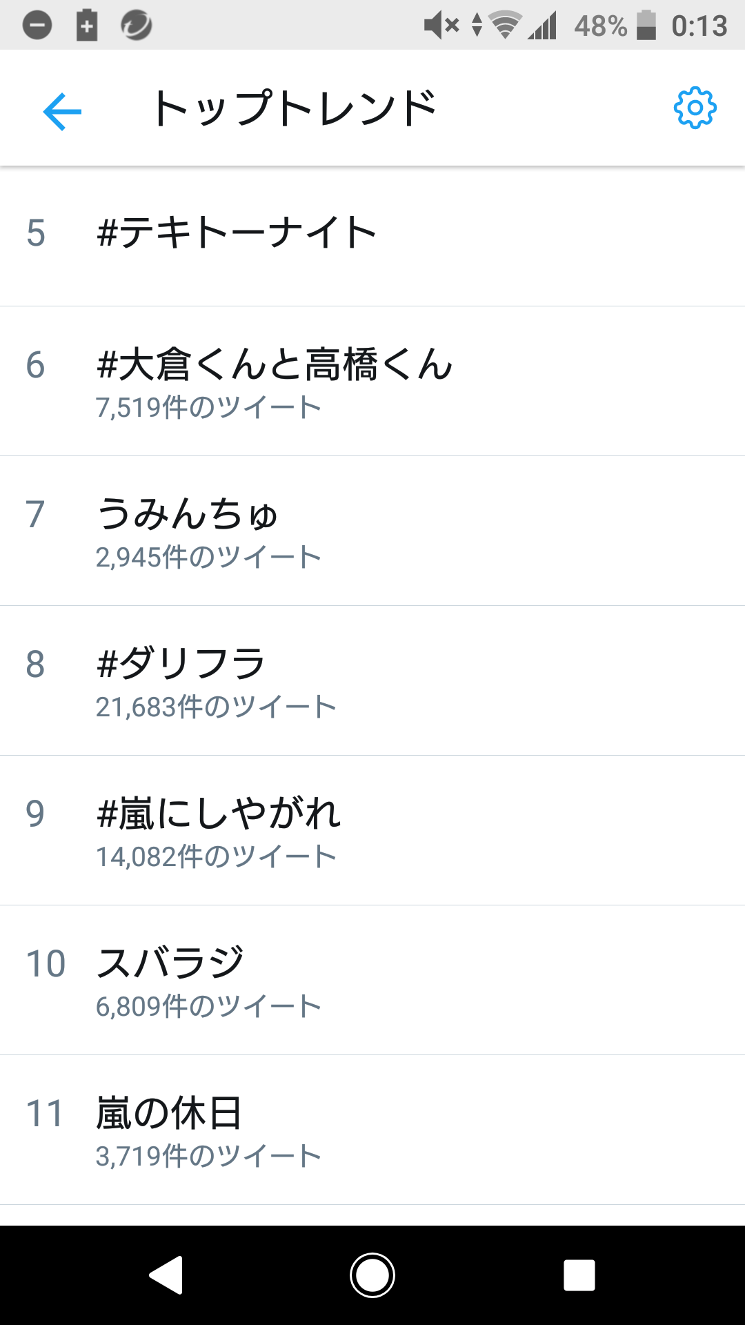
Task: Tap the cellular signal strength icon
Action: point(543,26)
